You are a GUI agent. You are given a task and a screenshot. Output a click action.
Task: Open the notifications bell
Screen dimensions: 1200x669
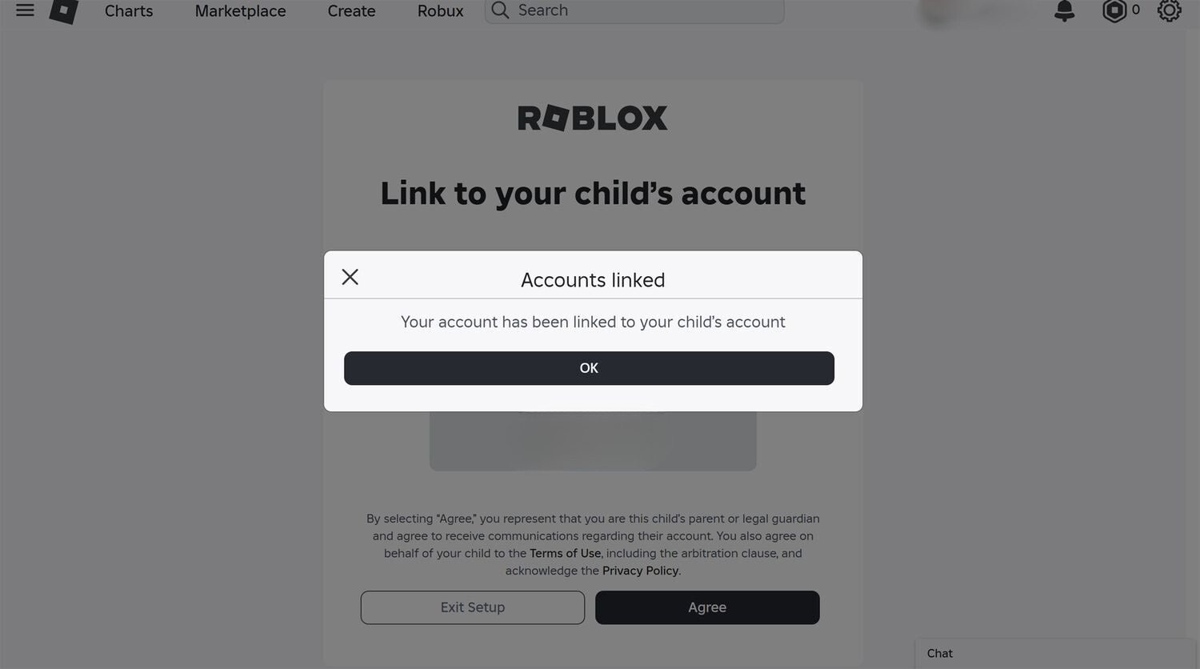point(1063,10)
